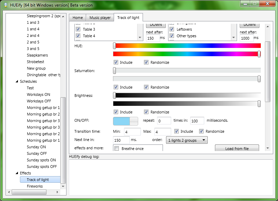Select the '2 and 5' group

tap(33, 42)
